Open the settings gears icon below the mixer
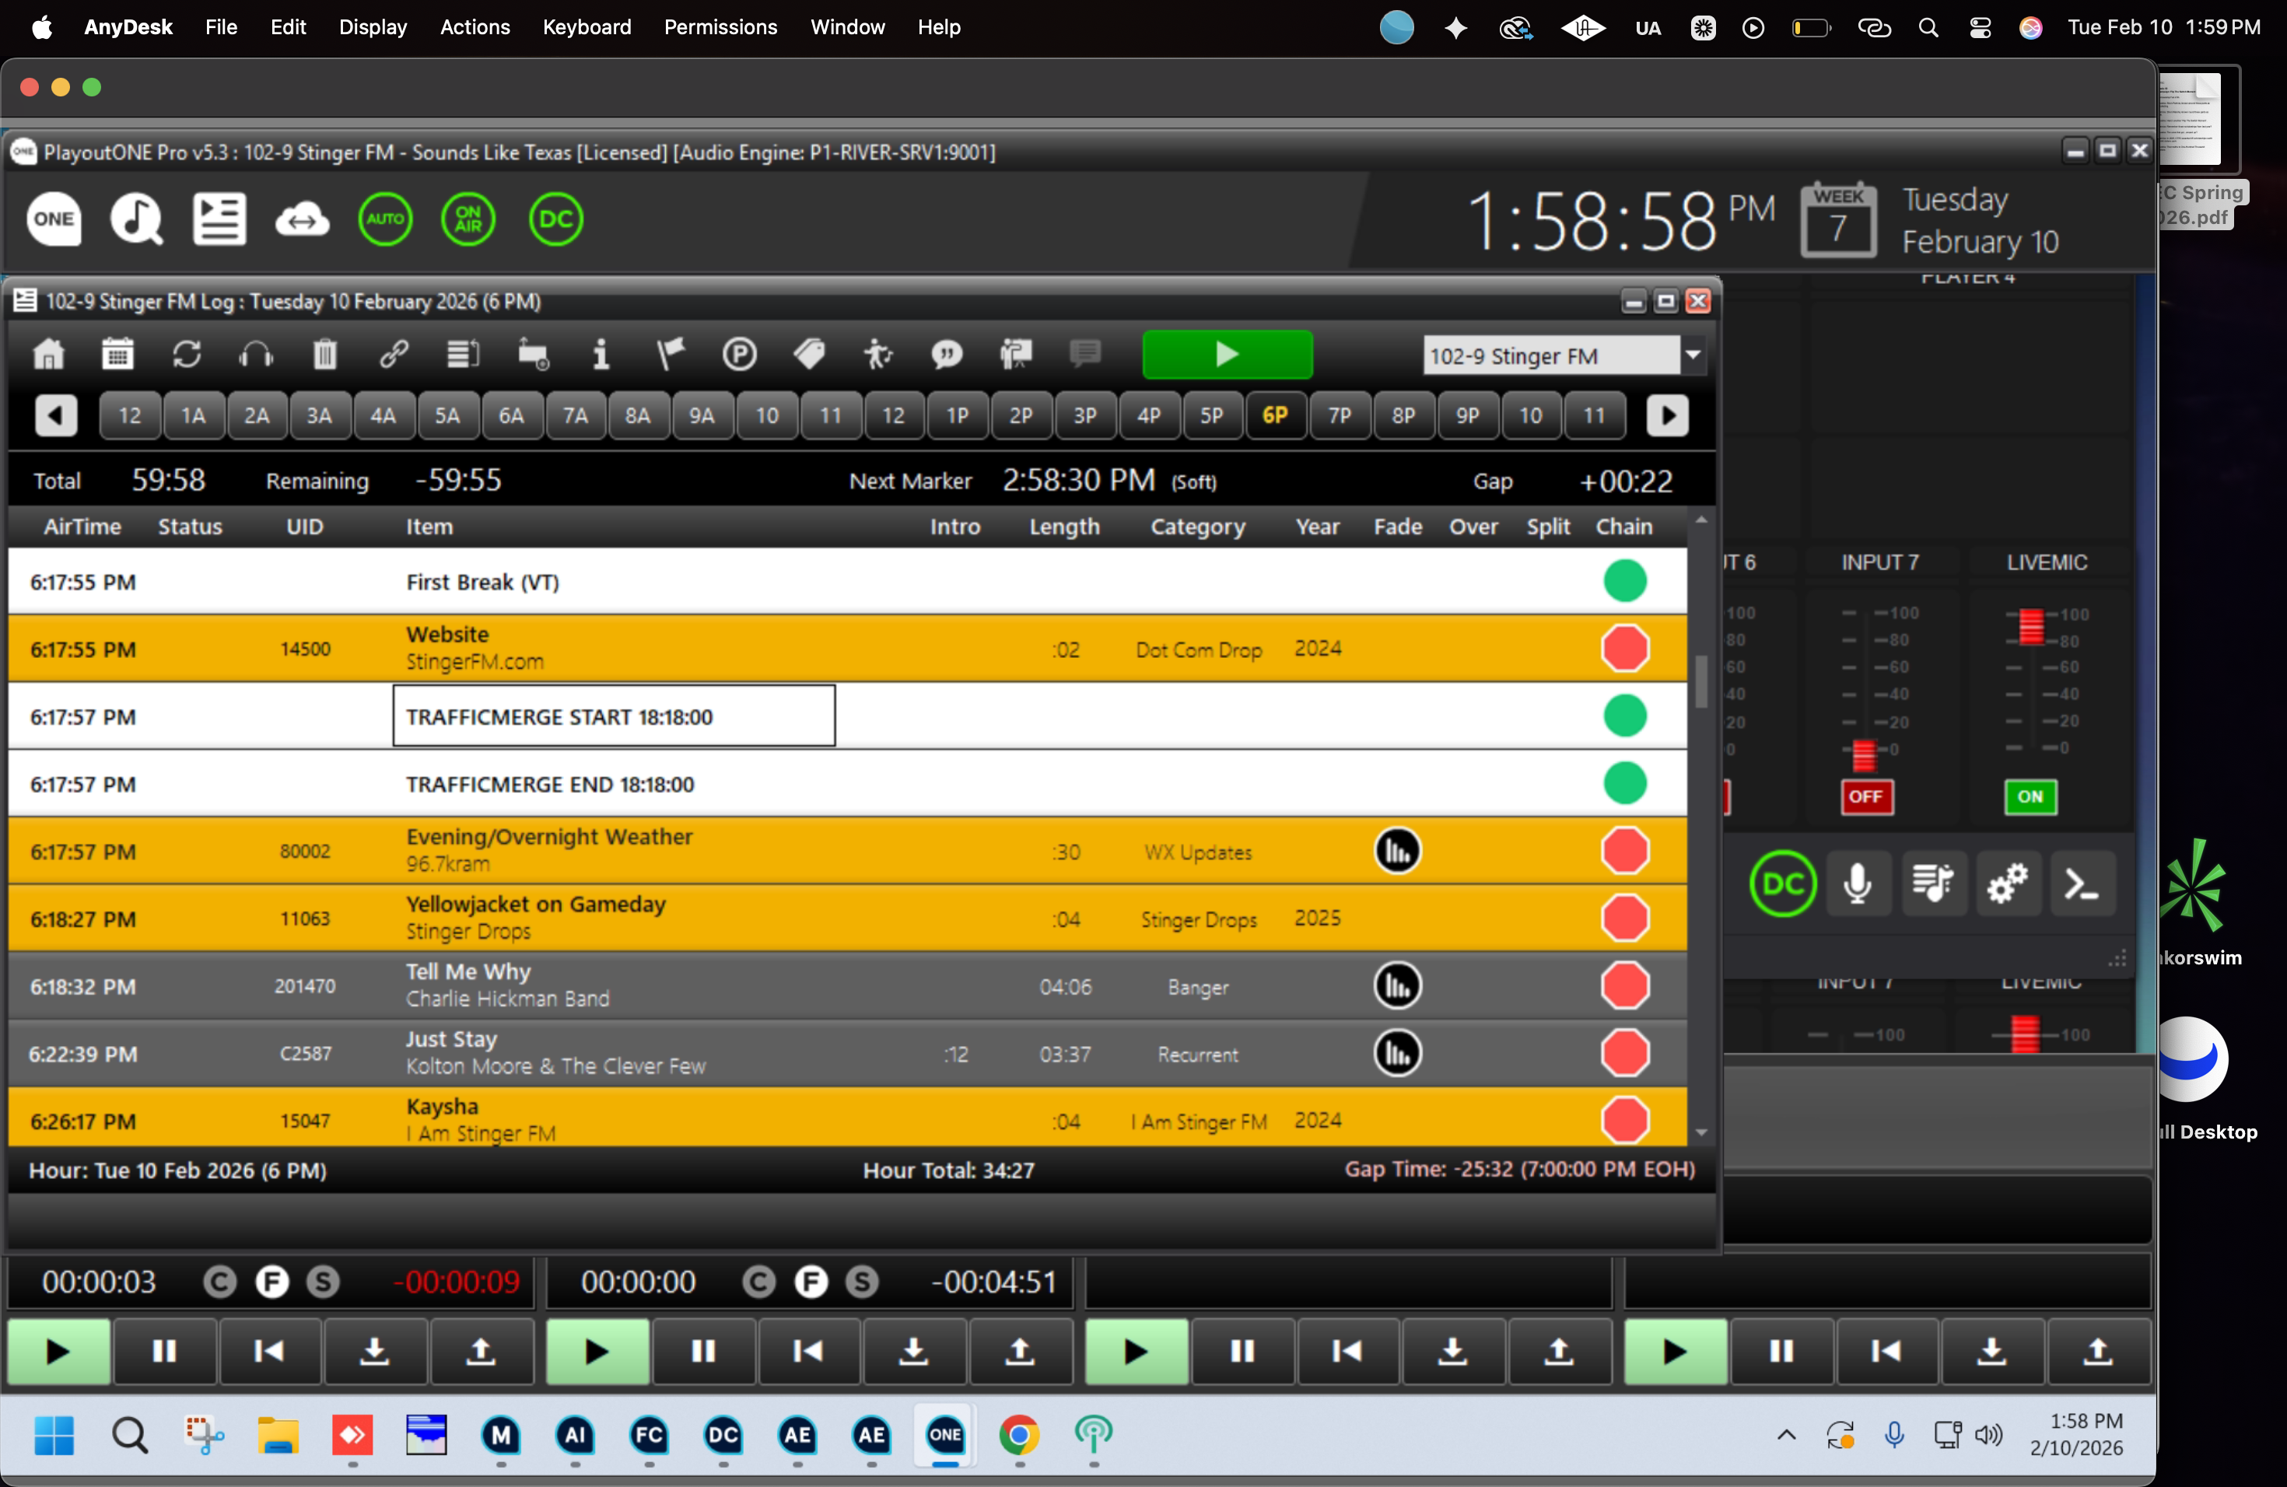The width and height of the screenshot is (2287, 1487). pyautogui.click(x=2008, y=883)
